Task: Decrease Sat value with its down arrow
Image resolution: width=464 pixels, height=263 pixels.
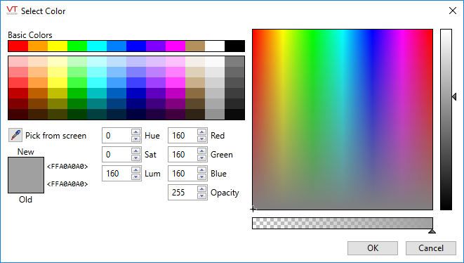Action: [135, 158]
